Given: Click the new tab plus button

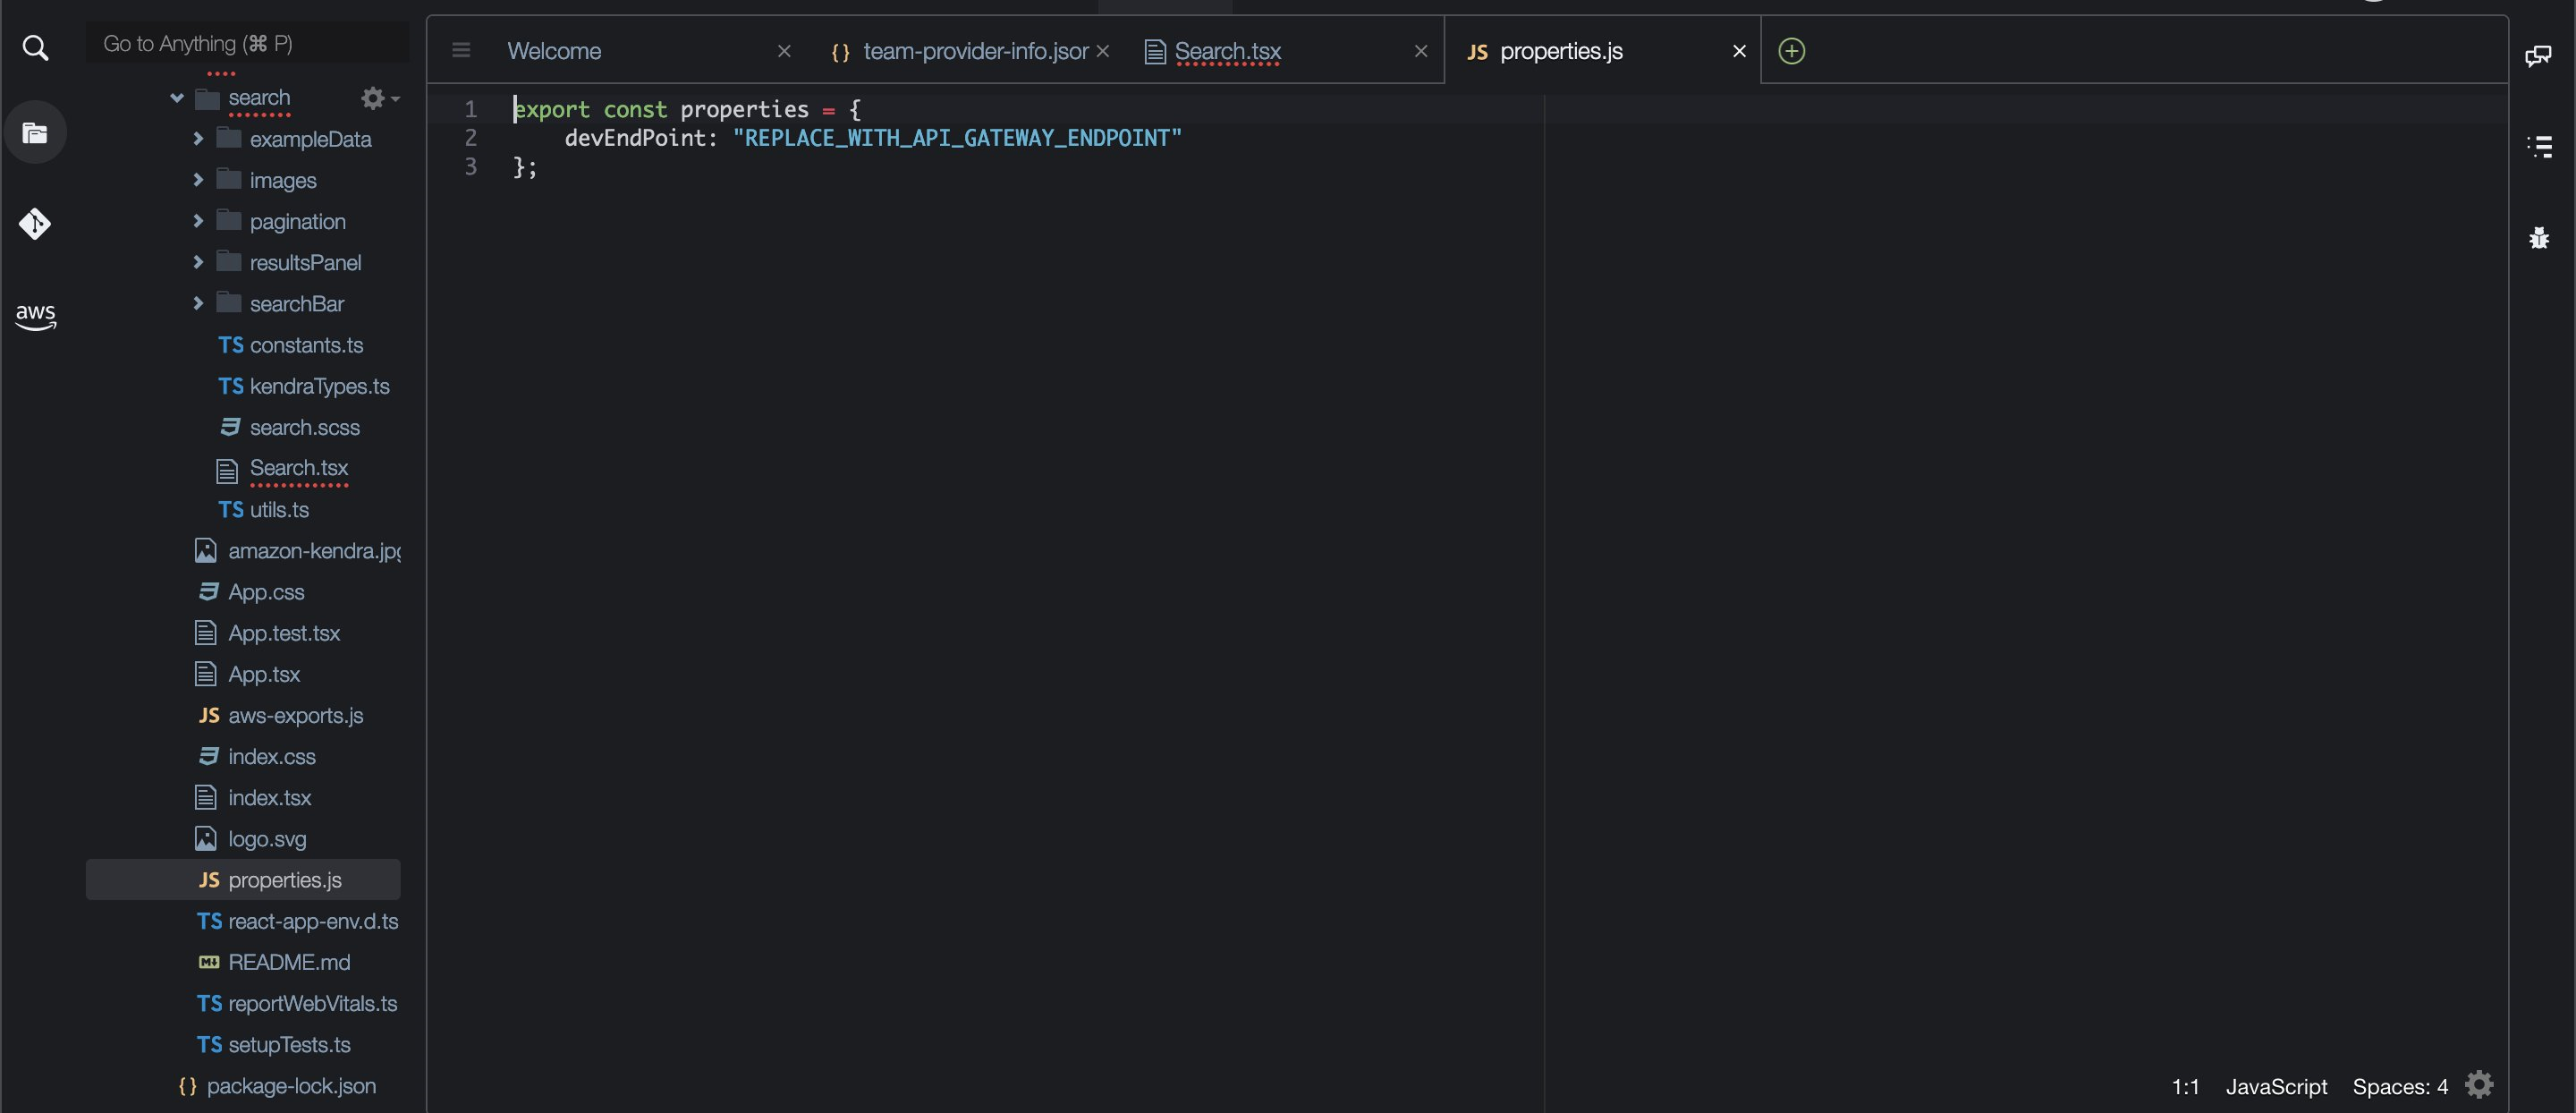Looking at the screenshot, I should pos(1791,51).
